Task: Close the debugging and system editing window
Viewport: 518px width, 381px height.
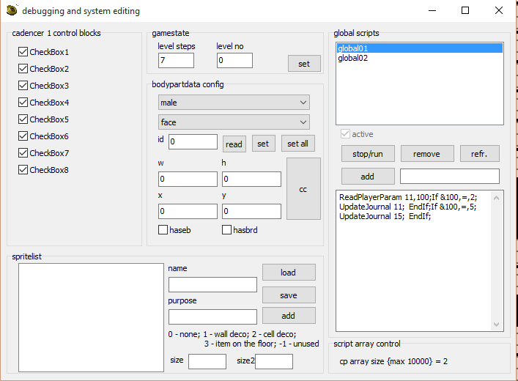Action: pyautogui.click(x=499, y=10)
